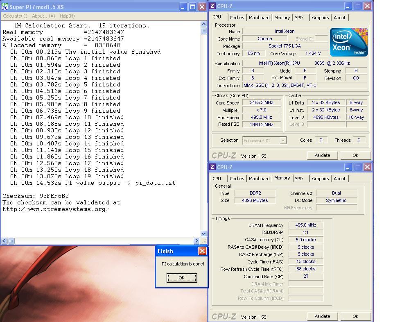The width and height of the screenshot is (393, 322).
Task: Minimize the bottom CPU-Z window
Action: tap(348, 167)
